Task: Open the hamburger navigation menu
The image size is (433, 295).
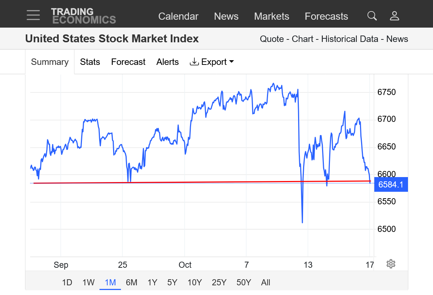Action: pos(33,15)
